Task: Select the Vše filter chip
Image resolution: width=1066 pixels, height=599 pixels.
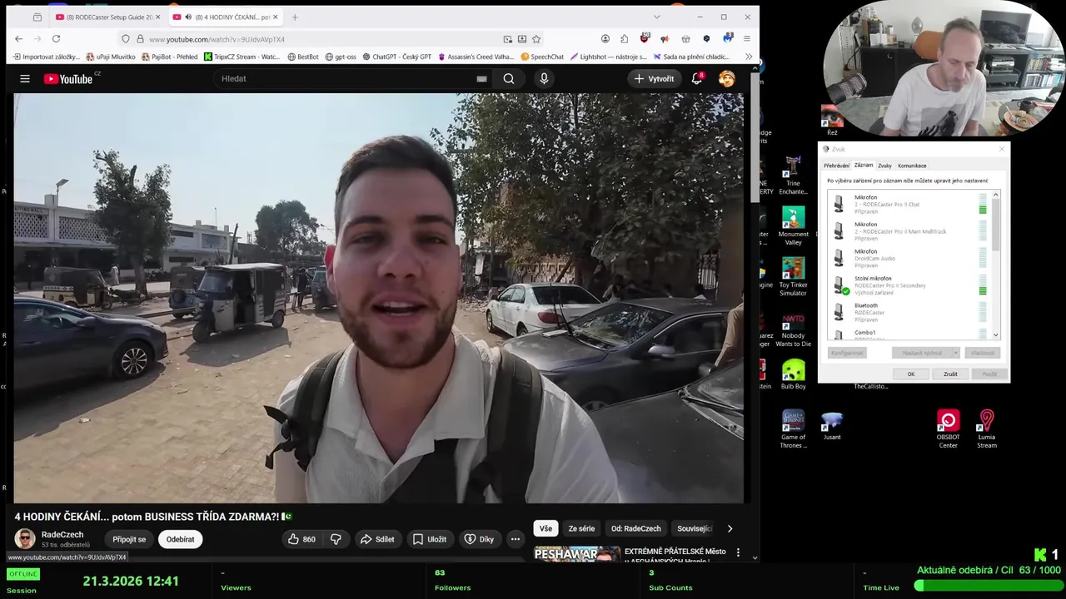Action: point(545,528)
